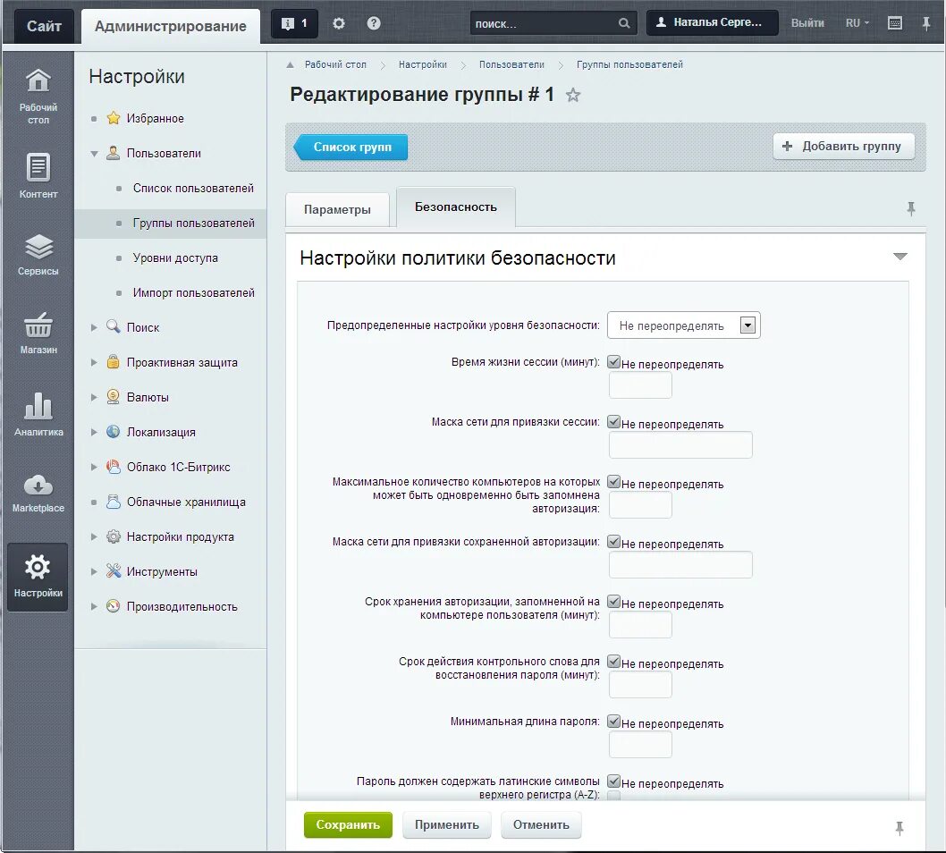Expand the Валюты tree node
Viewport: 946px width, 853px height.
coord(94,398)
